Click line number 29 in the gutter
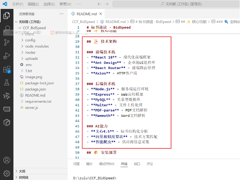240x180 pixels. pyautogui.click(x=77, y=41)
